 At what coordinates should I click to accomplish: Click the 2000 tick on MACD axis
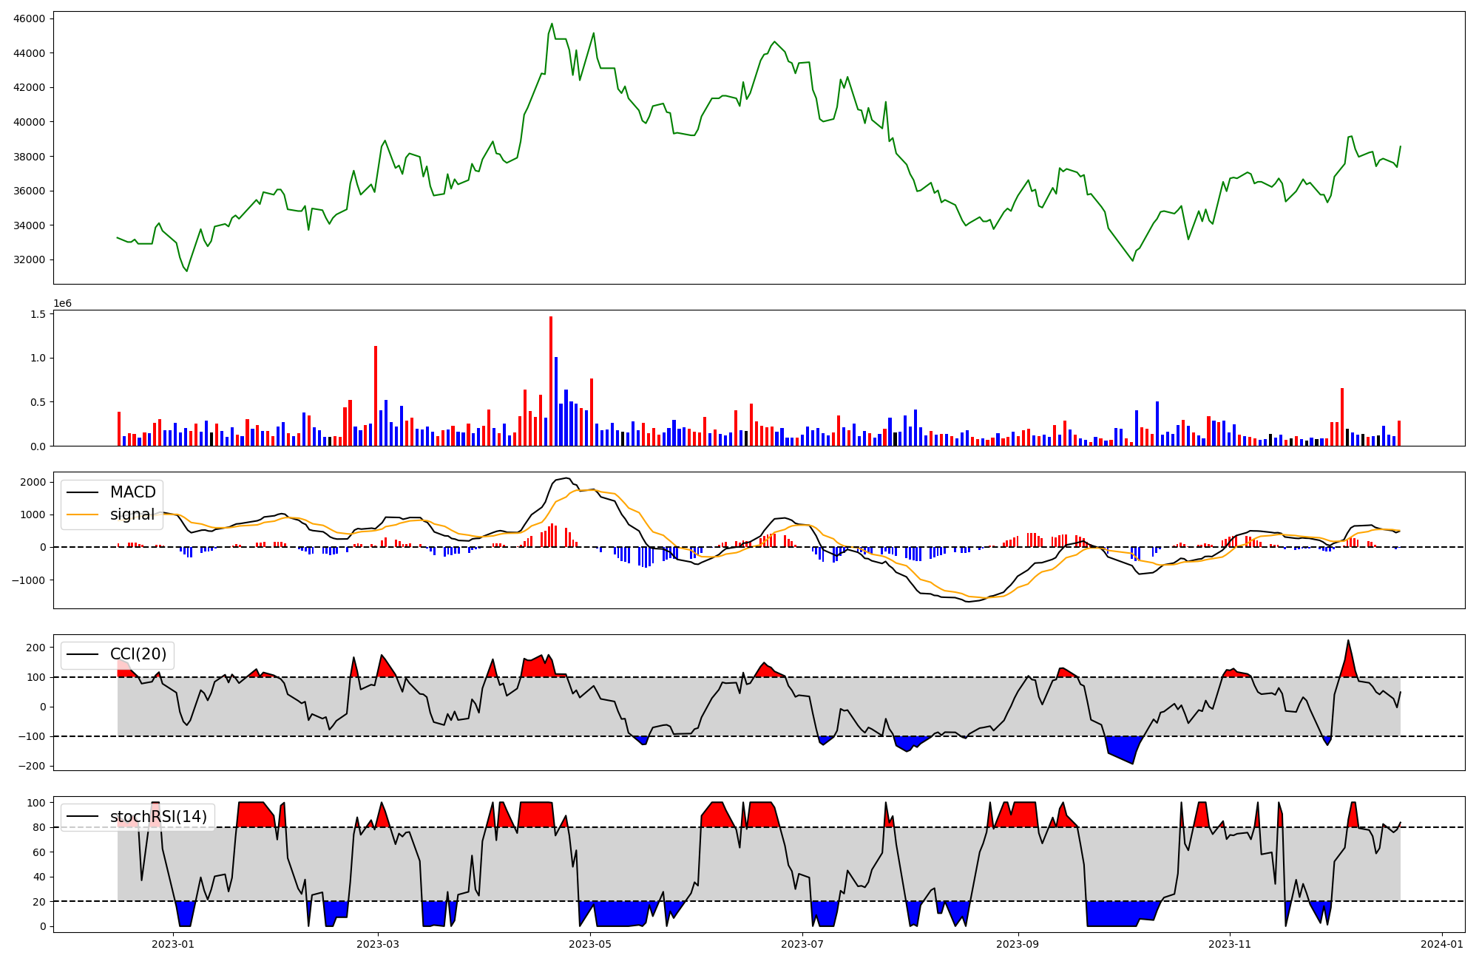[x=33, y=482]
